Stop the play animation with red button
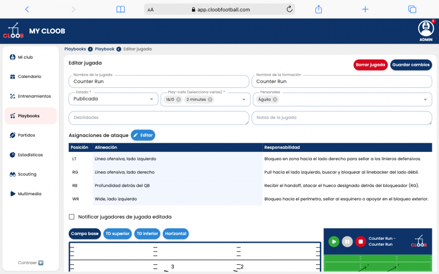The image size is (439, 274). (x=361, y=241)
